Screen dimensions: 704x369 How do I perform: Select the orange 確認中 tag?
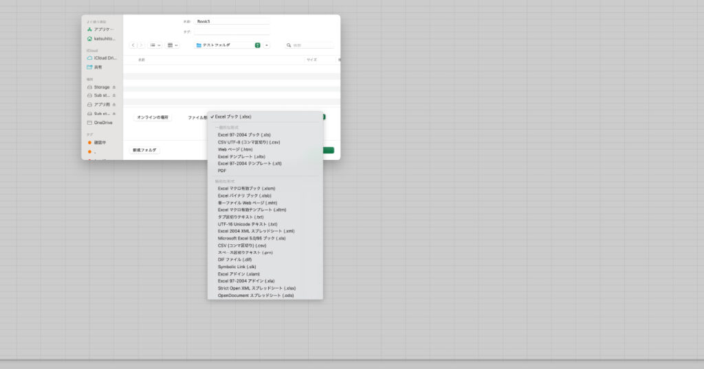pos(98,143)
